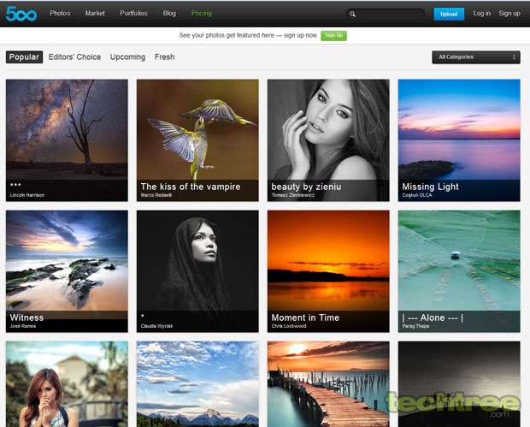Click author name Parag Thapa
This screenshot has width=530, height=427.
pyautogui.click(x=415, y=326)
